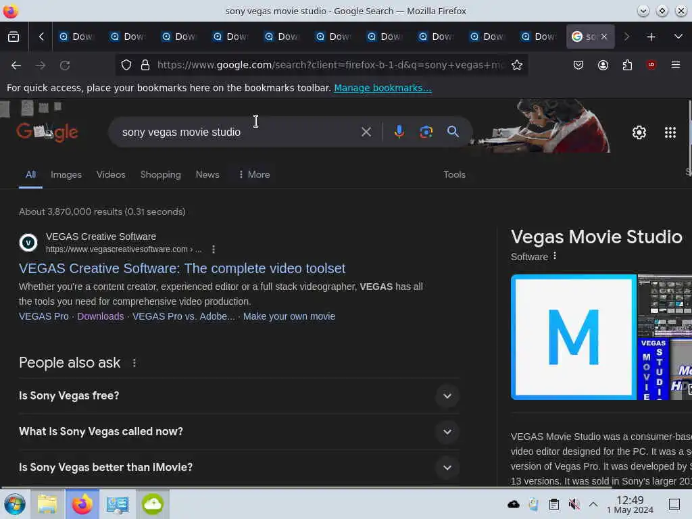
Task: Toggle the muted volume tray icon
Action: (x=574, y=504)
